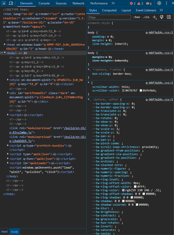Switch to the Performance tab

[x=99, y=3]
